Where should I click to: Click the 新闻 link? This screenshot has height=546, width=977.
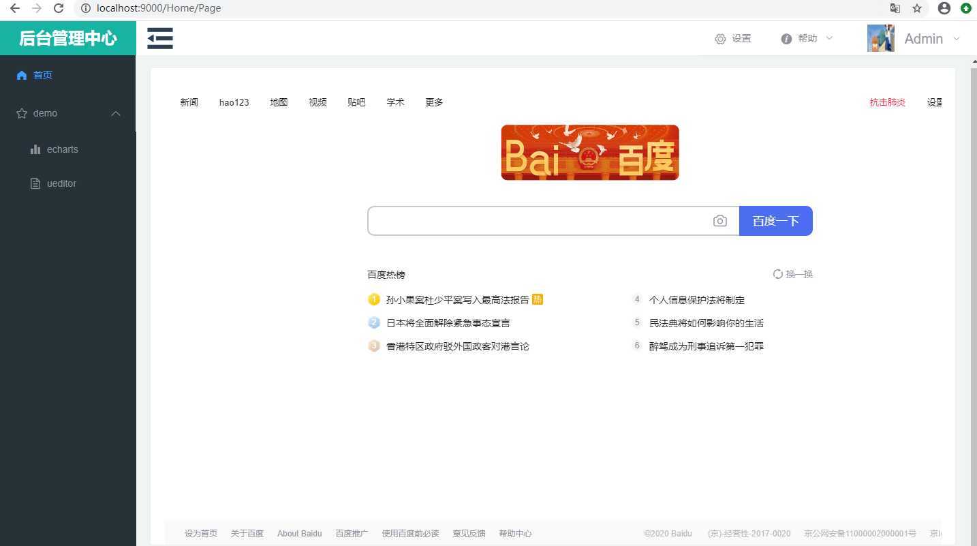point(189,102)
